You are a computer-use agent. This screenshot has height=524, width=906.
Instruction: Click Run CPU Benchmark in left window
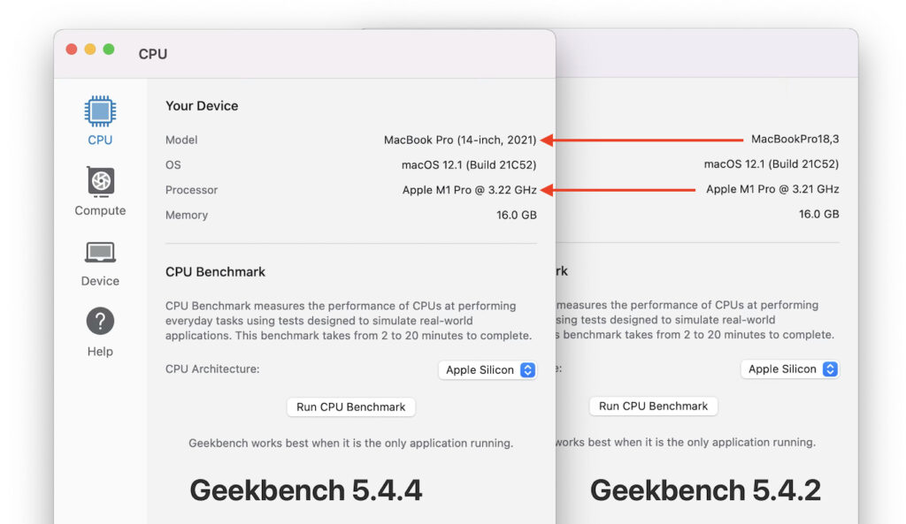click(350, 406)
